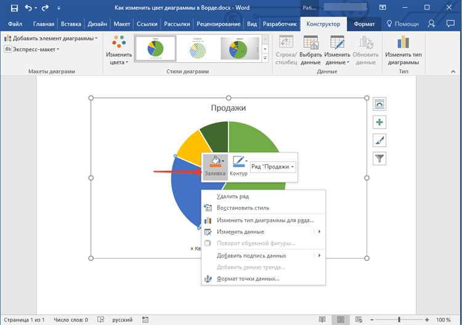This screenshot has height=325, width=462.
Task: Switch to Read Mode view
Action: point(322,319)
